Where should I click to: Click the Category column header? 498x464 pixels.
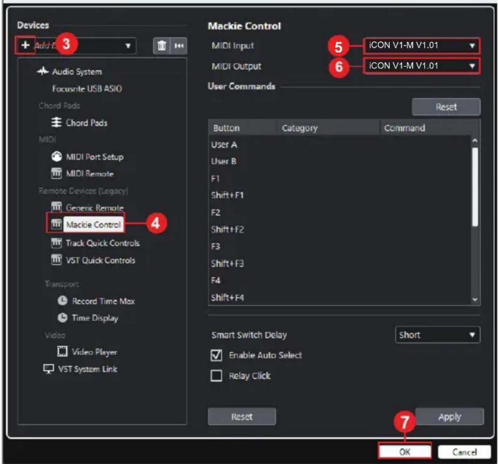click(329, 128)
